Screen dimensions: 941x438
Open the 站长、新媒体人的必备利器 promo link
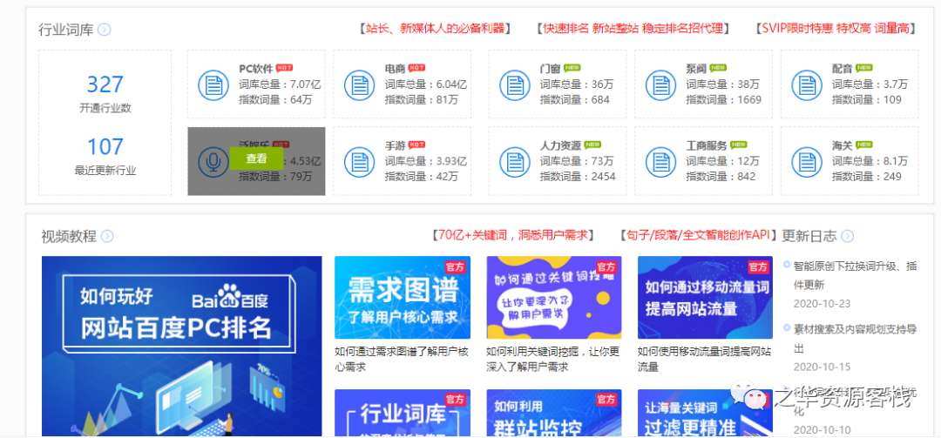tap(435, 28)
